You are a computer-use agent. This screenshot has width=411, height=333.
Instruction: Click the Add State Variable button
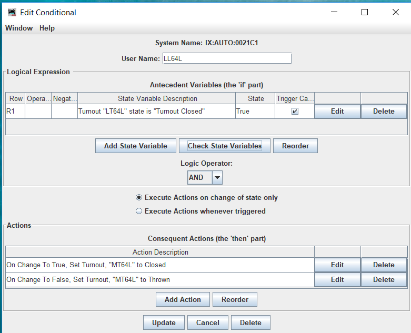pyautogui.click(x=136, y=146)
